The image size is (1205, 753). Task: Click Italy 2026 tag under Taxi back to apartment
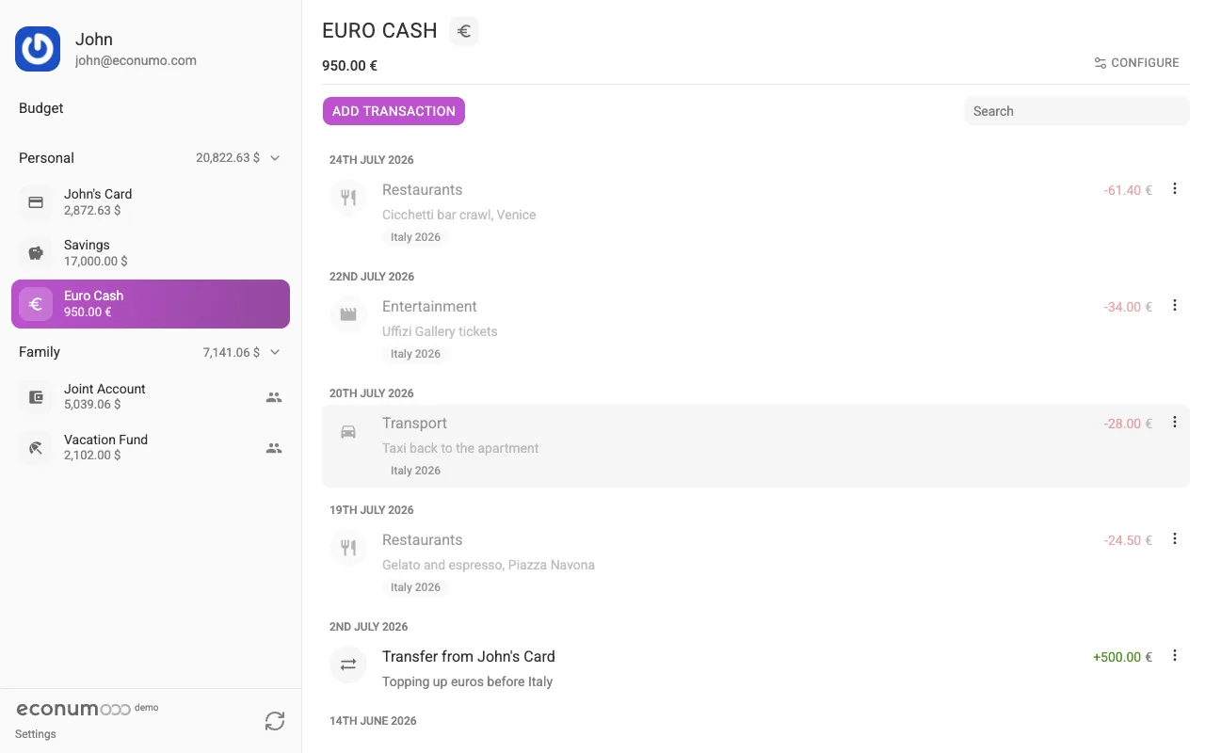[415, 471]
